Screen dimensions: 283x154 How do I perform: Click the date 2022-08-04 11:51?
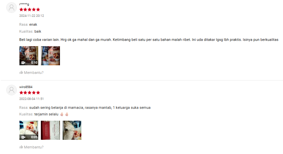tap(32, 99)
